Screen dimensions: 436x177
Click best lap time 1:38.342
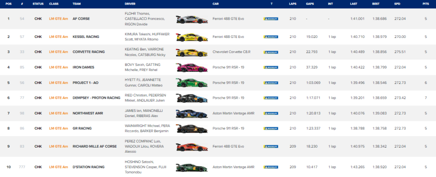pos(379,146)
